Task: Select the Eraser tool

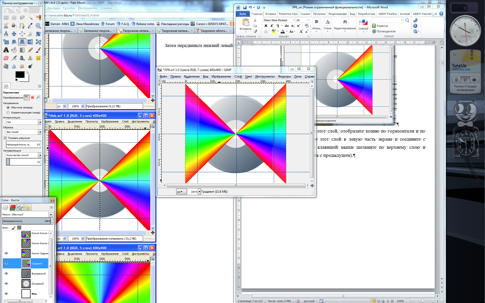Action: [x=6, y=58]
